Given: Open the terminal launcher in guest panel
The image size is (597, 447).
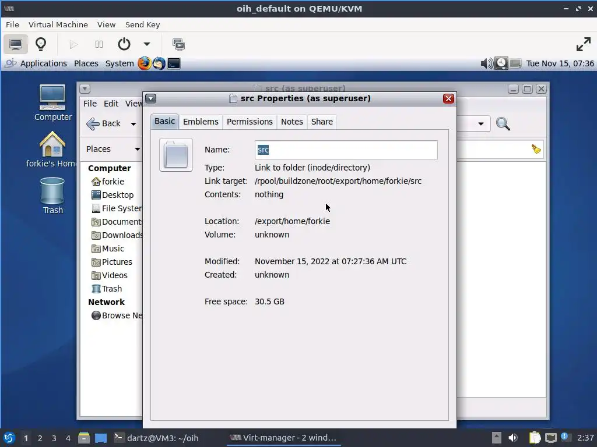Looking at the screenshot, I should (x=174, y=63).
